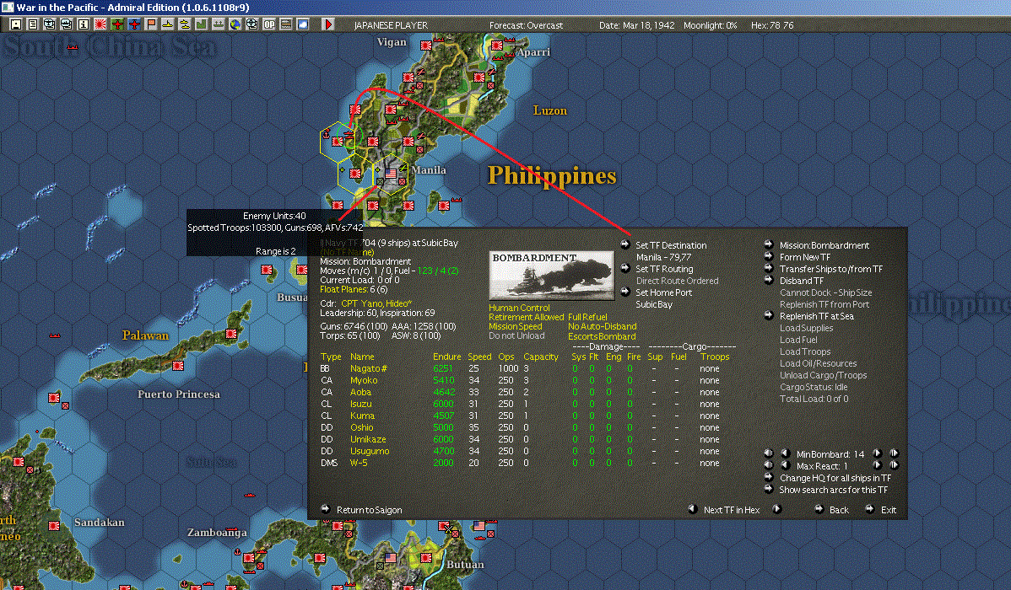Sort ship list by Endure column
Image resolution: width=1011 pixels, height=590 pixels.
click(446, 357)
